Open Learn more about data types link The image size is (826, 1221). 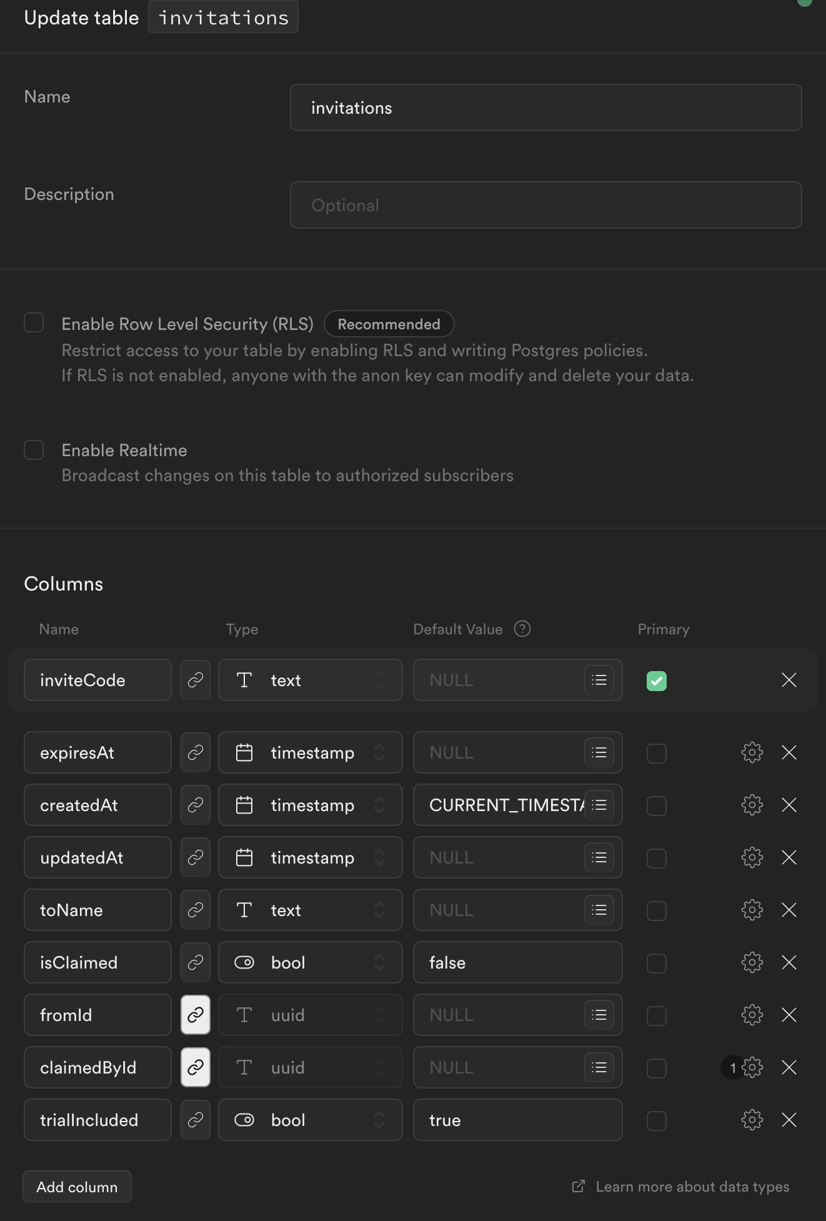[680, 1186]
